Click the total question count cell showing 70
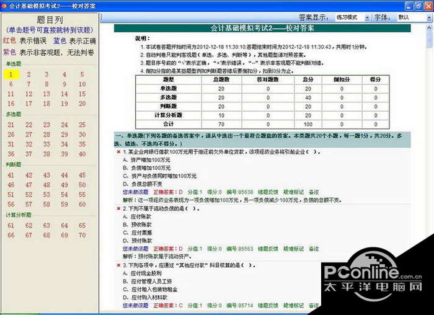 (x=221, y=124)
